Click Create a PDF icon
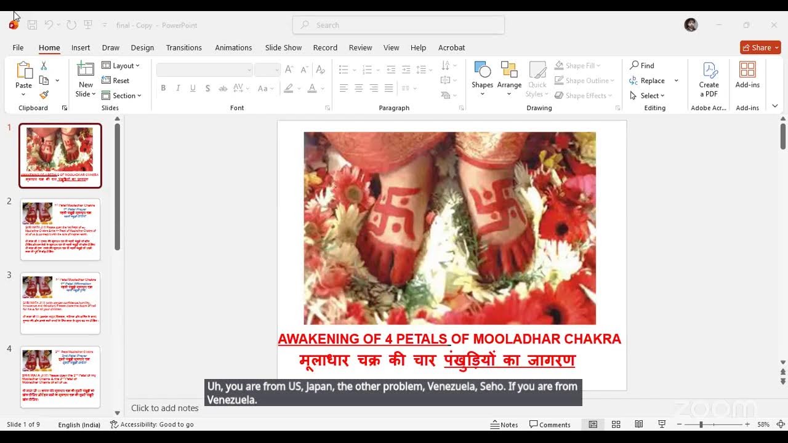 [709, 78]
